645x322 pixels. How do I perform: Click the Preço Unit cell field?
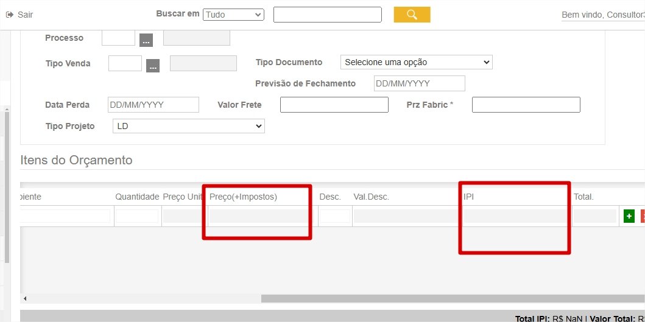coord(183,216)
